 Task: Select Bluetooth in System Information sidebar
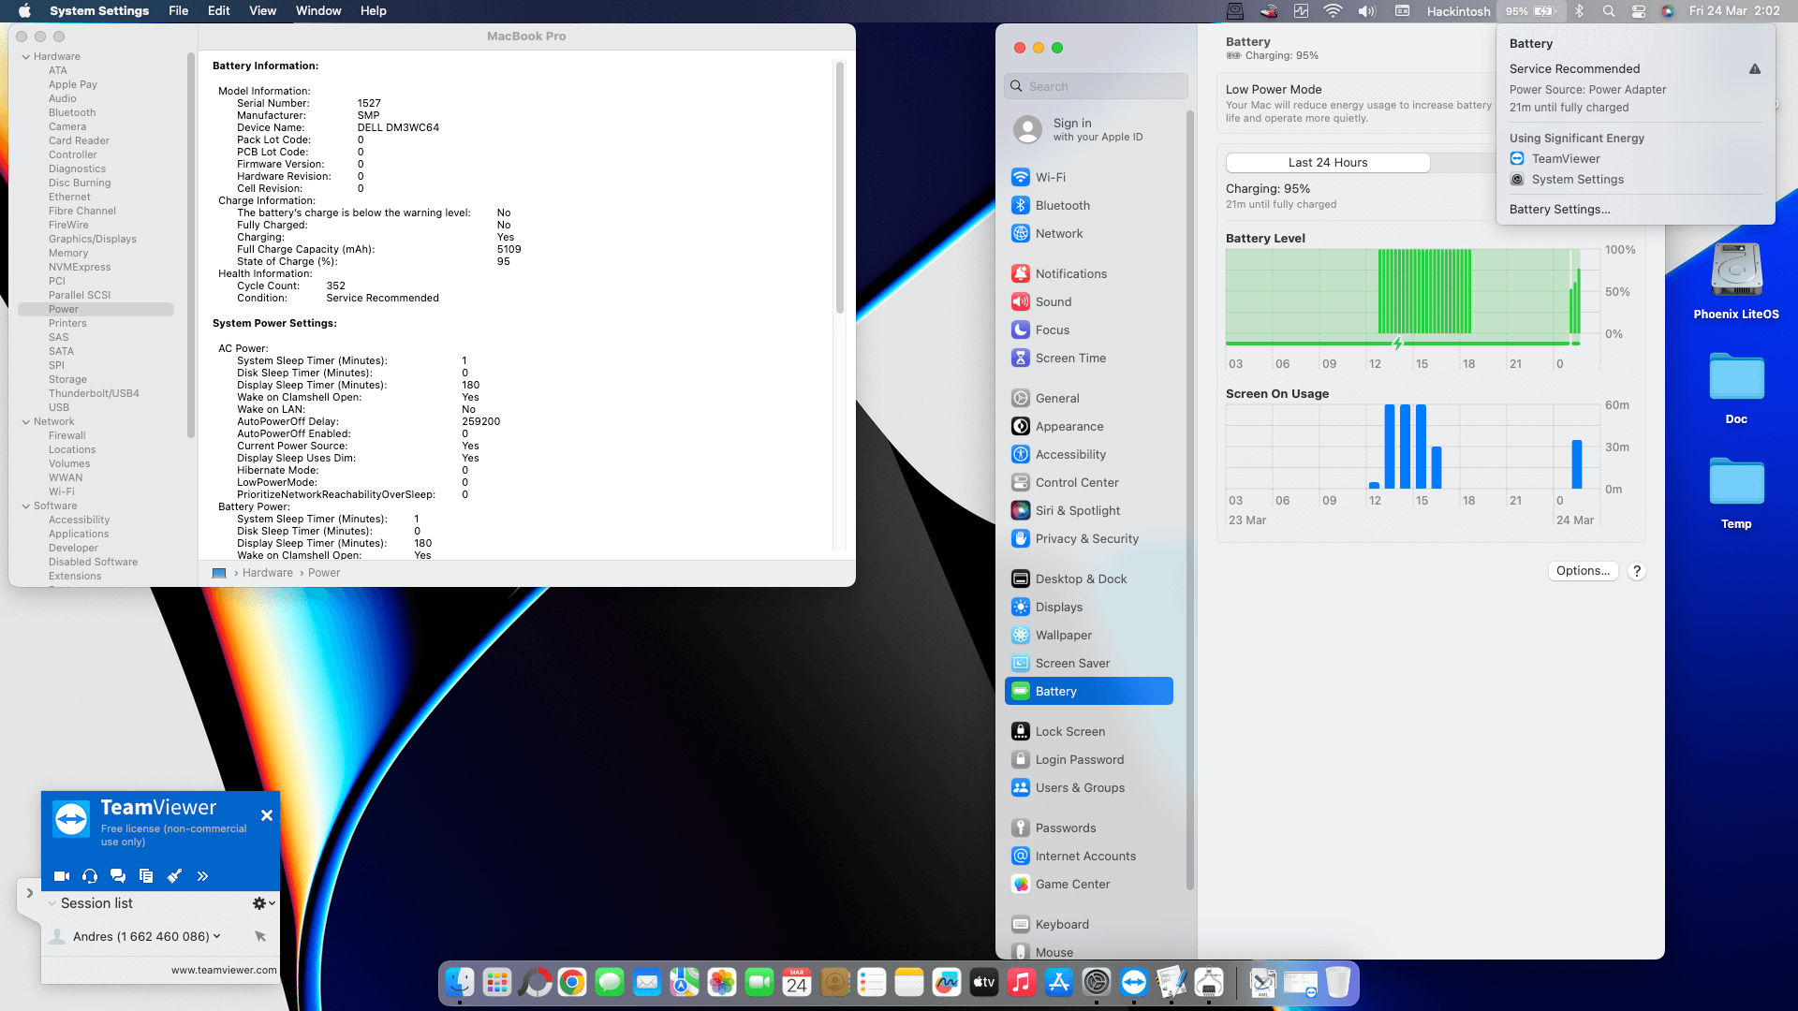72,112
